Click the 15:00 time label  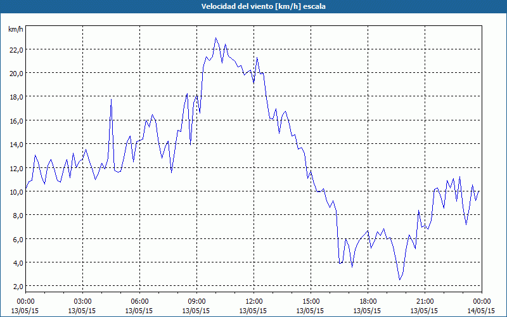311,302
